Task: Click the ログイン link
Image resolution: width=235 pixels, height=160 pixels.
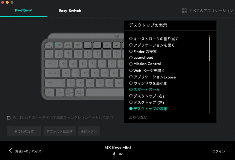Action: tap(219, 151)
